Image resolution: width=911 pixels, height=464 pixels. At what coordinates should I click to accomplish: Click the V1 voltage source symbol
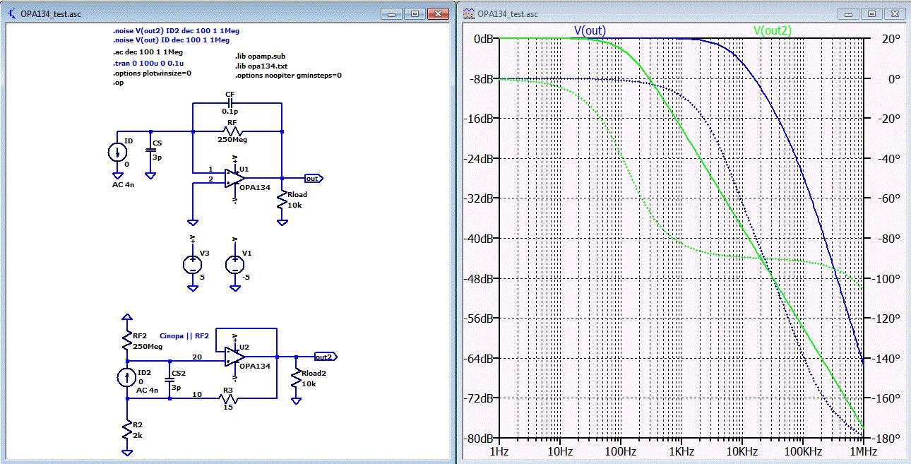[x=234, y=264]
